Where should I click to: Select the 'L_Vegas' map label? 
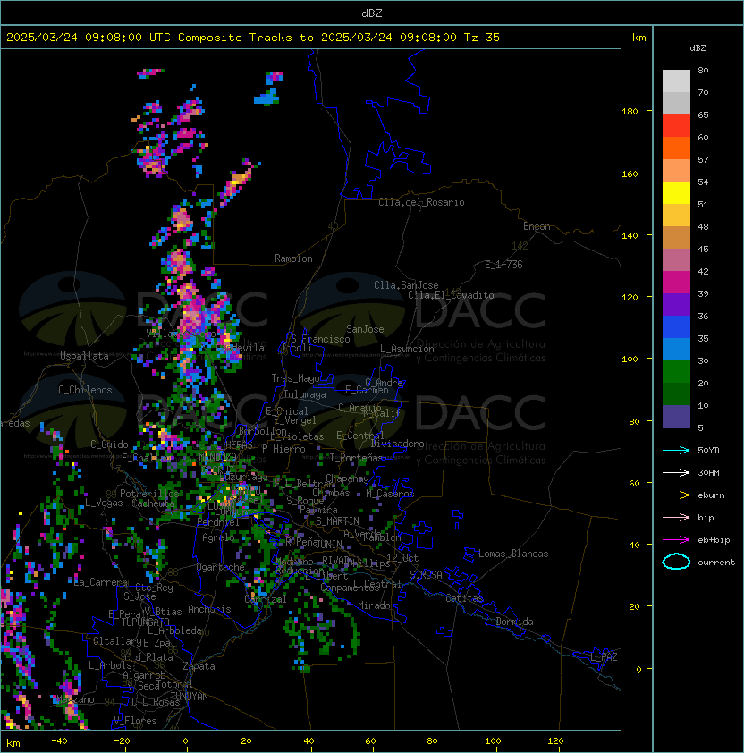tap(104, 503)
